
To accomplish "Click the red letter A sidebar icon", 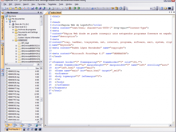I will click(x=2, y=71).
